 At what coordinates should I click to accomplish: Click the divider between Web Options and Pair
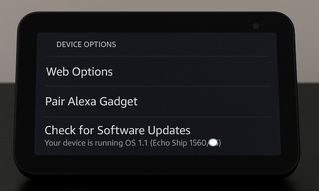(157, 86)
